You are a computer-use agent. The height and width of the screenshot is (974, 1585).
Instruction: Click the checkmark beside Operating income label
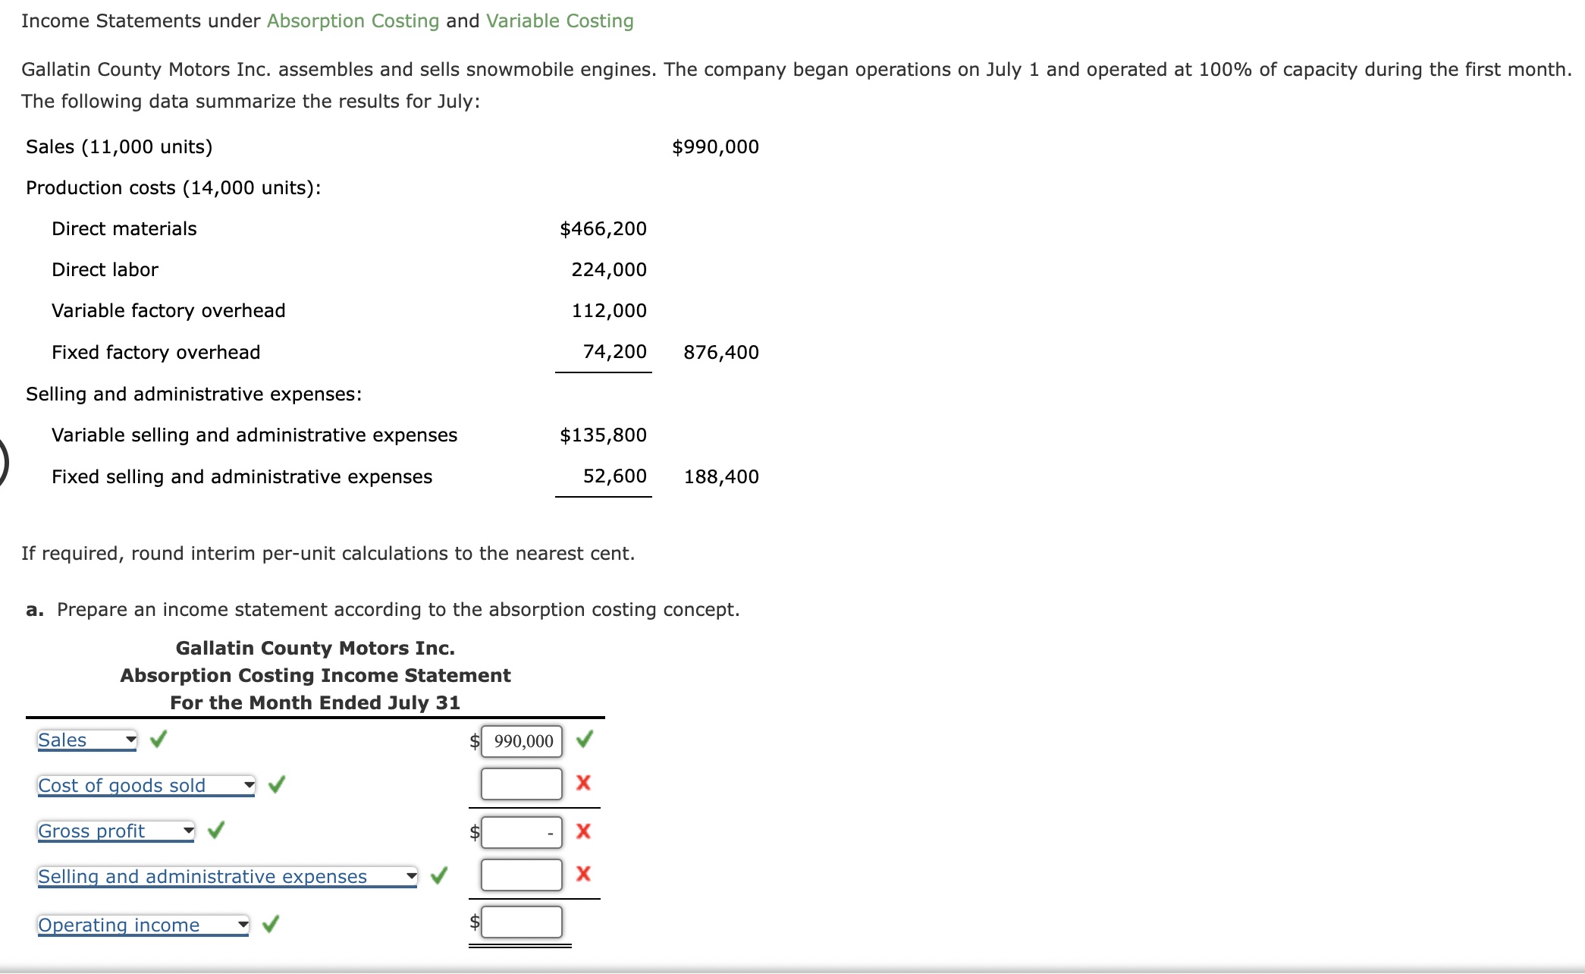[271, 925]
